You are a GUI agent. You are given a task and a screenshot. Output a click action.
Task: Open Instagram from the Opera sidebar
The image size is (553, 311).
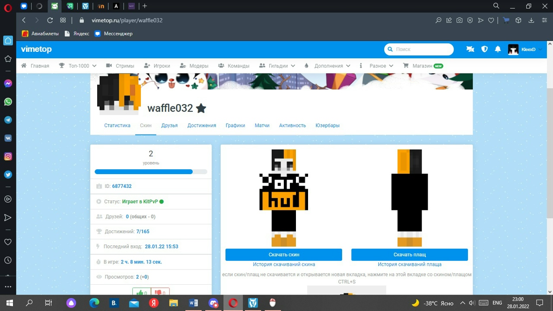[8, 156]
